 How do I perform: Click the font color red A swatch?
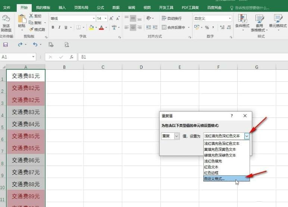[x=101, y=27]
